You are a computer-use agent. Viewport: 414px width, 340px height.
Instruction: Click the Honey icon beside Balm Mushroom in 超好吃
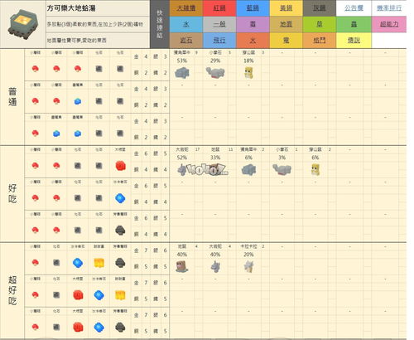[x=99, y=263]
